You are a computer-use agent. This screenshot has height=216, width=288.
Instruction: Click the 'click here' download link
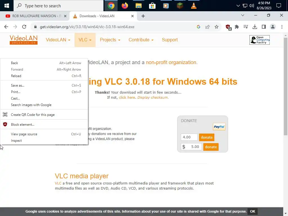tap(127, 98)
